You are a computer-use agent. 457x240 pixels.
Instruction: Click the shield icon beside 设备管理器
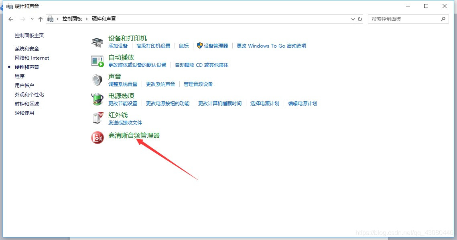pos(200,46)
